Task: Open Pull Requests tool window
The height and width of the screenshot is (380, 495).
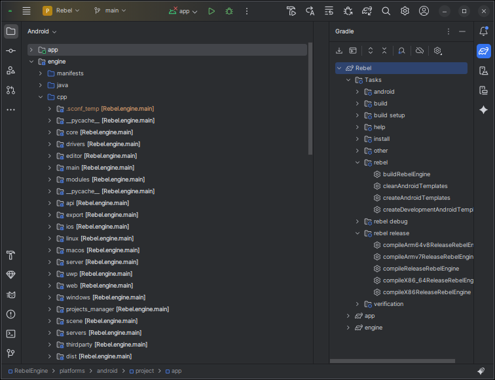Action: 10,90
